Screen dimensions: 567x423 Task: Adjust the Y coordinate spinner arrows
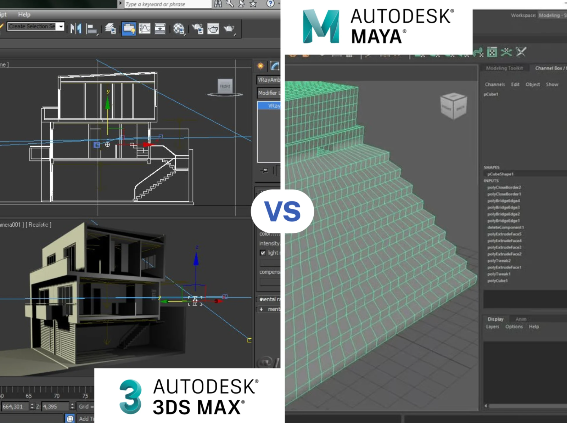32,406
